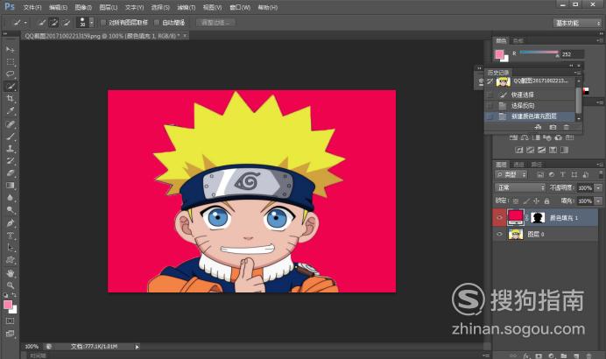The image size is (606, 359).
Task: Select the Pen tool
Action: 10,223
